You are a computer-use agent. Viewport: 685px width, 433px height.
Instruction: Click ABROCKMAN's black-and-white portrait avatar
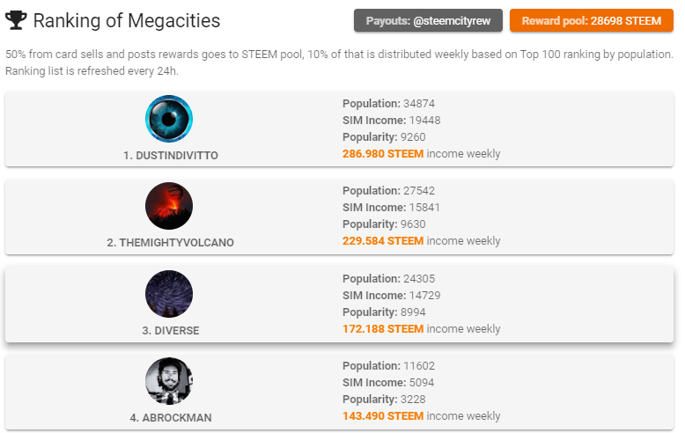169,381
